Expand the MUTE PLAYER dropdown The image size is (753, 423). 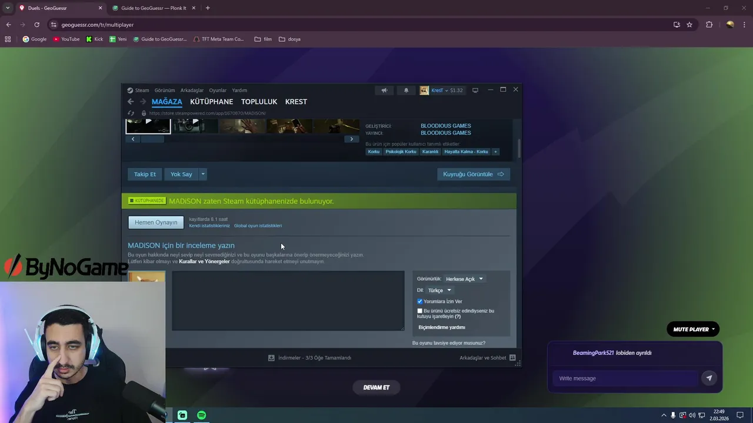point(694,330)
